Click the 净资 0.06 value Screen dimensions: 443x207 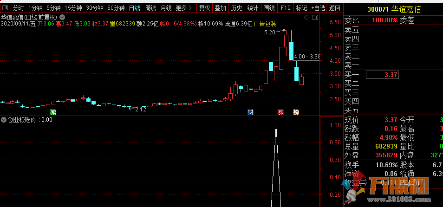point(391,174)
